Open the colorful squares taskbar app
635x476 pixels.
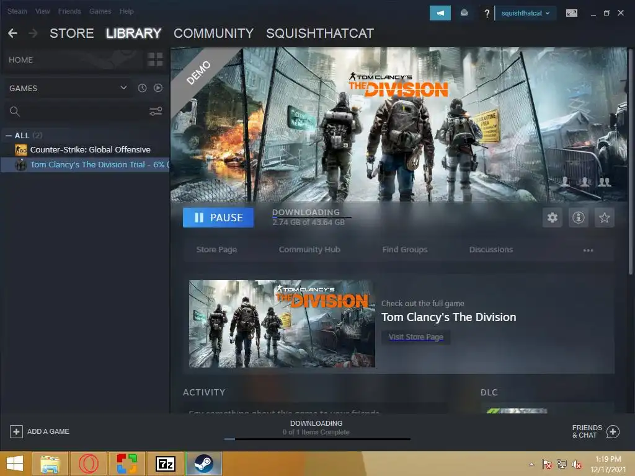pyautogui.click(x=127, y=464)
